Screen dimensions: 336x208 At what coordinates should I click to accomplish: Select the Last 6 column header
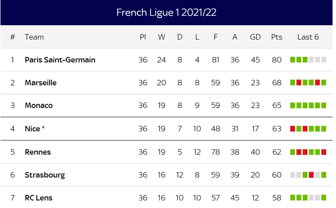308,37
